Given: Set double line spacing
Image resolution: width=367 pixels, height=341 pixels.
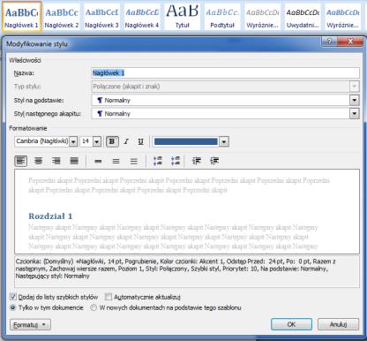Looking at the screenshot, I should [x=134, y=161].
